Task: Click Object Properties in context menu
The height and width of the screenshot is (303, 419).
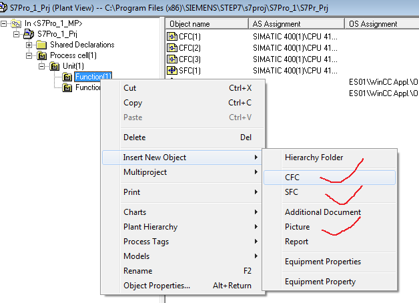Action: pyautogui.click(x=157, y=286)
